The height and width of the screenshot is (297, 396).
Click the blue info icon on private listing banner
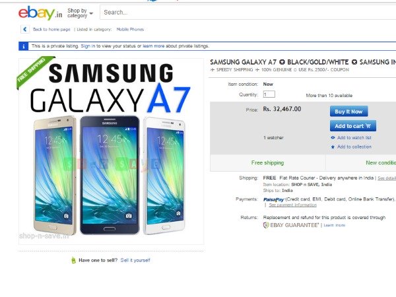(x=23, y=46)
